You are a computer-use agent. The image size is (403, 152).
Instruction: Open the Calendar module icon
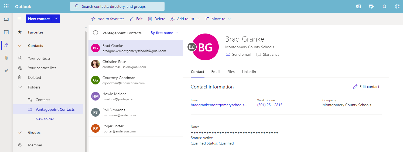(x=6, y=32)
